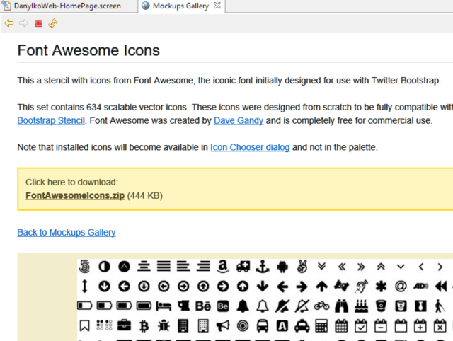The image size is (453, 341).
Task: Click the vertical up-down arrows icon
Action: coord(85,286)
